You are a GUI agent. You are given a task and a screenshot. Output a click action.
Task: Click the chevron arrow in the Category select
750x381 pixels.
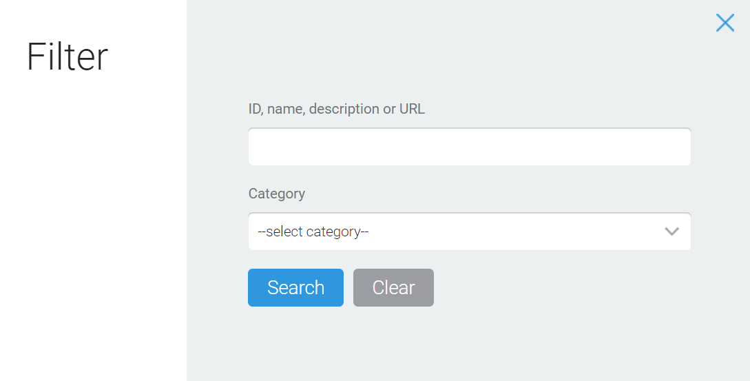(x=671, y=231)
